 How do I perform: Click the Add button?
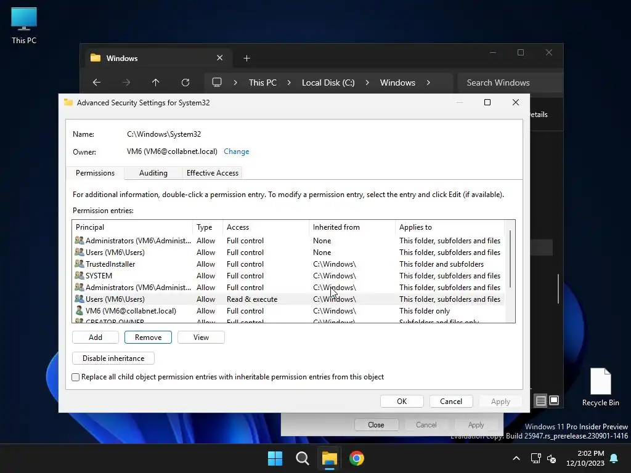pyautogui.click(x=96, y=338)
